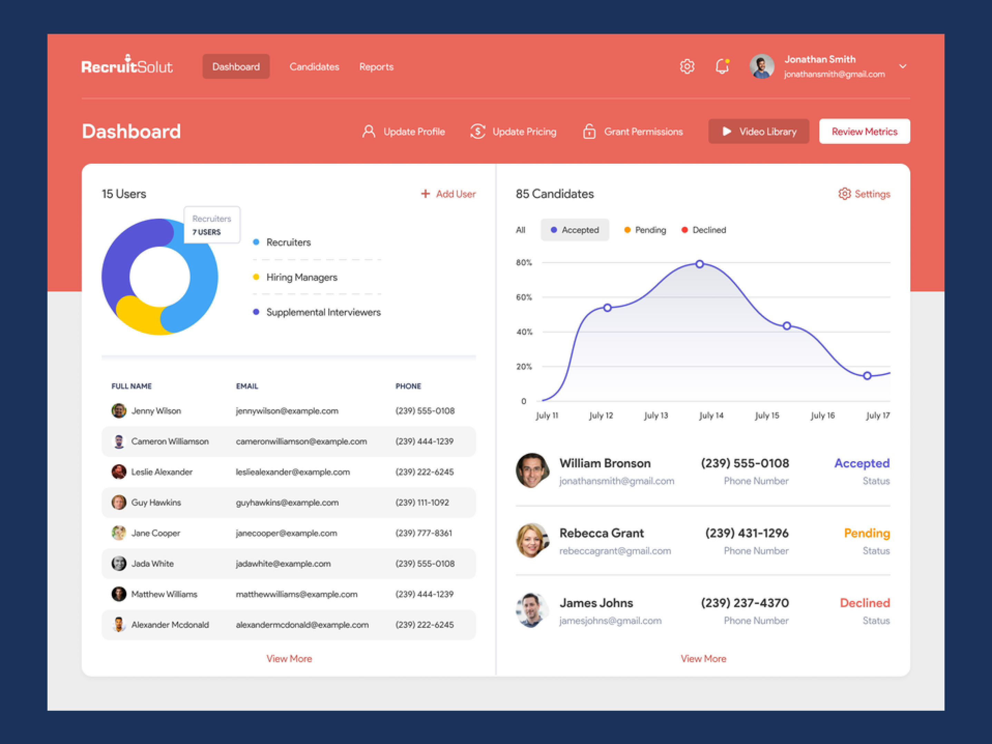Viewport: 992px width, 744px height.
Task: Click the Grant Permissions lock icon
Action: [x=589, y=132]
